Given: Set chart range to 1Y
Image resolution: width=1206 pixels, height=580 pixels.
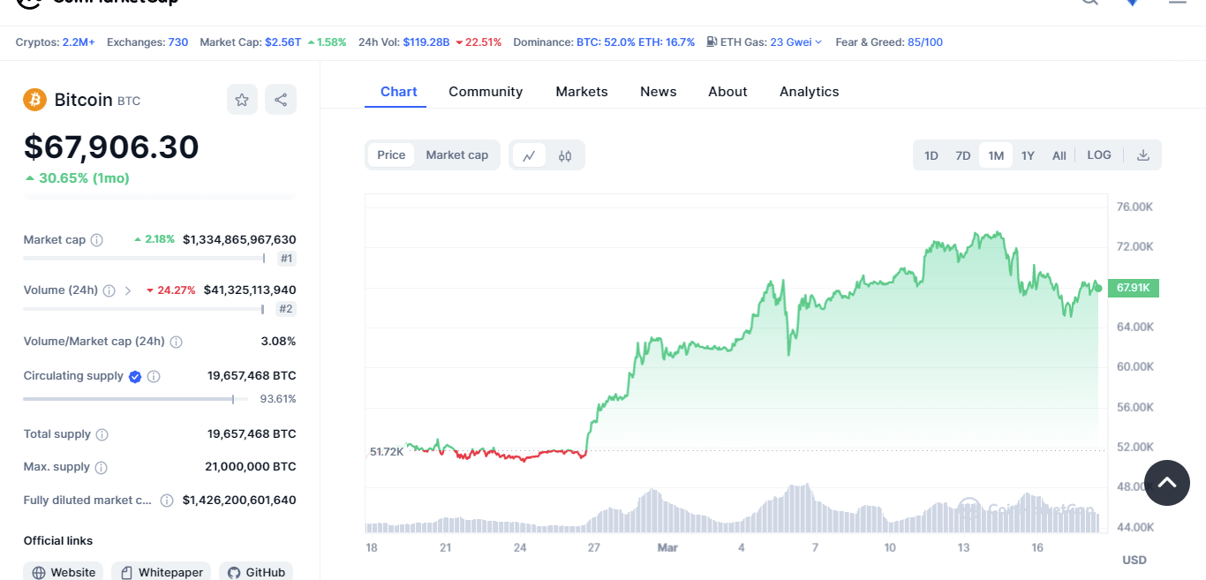Looking at the screenshot, I should click(1028, 155).
